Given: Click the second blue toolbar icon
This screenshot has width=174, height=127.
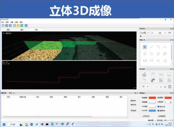Looking at the screenshot, I should (x=10, y=26).
